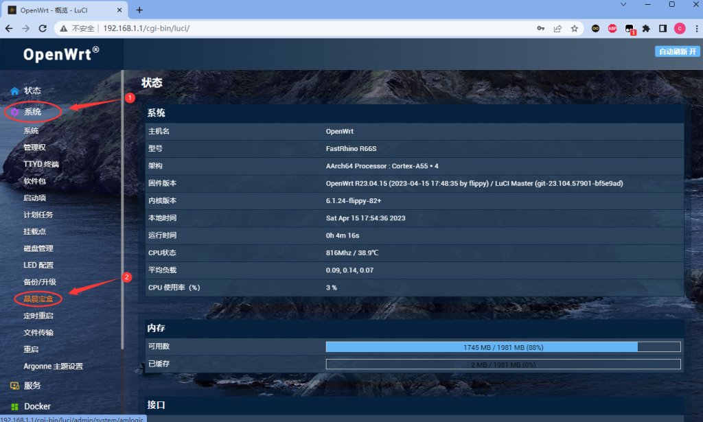Viewport: 703px width, 422px height.
Task: Click the browser back arrow
Action: tap(9, 28)
